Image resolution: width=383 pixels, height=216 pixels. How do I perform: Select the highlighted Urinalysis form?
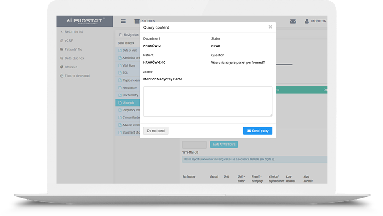tap(127, 102)
